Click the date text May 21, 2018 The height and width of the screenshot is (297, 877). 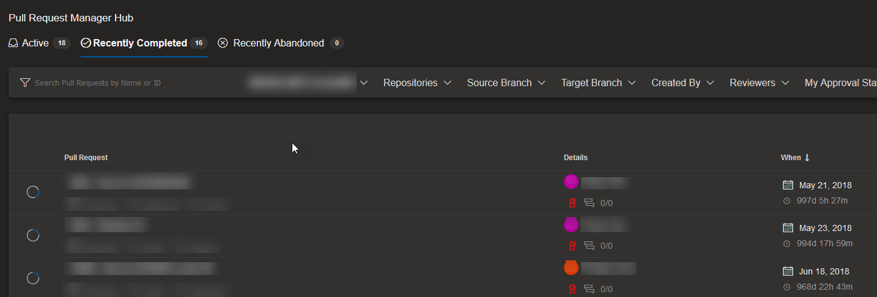[825, 185]
